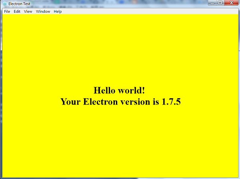Open the Edit menu
Viewport: 240px width, 179px height.
[x=17, y=12]
